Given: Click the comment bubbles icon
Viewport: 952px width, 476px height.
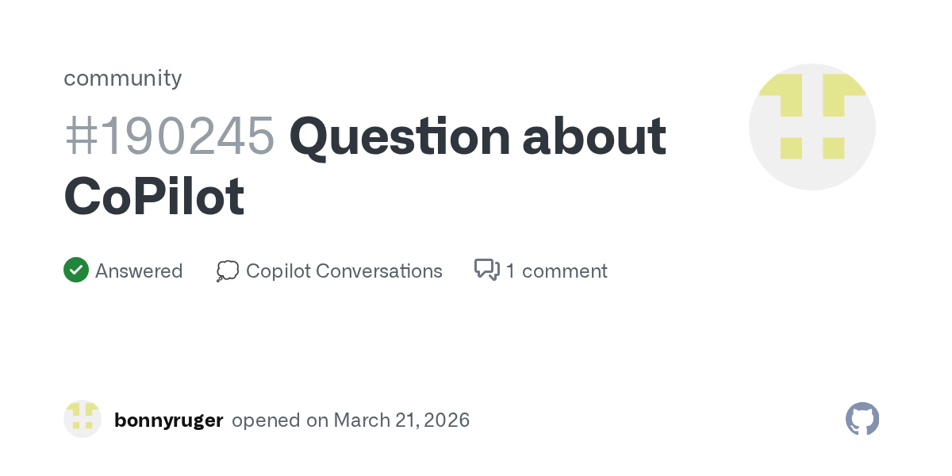Looking at the screenshot, I should [x=486, y=271].
